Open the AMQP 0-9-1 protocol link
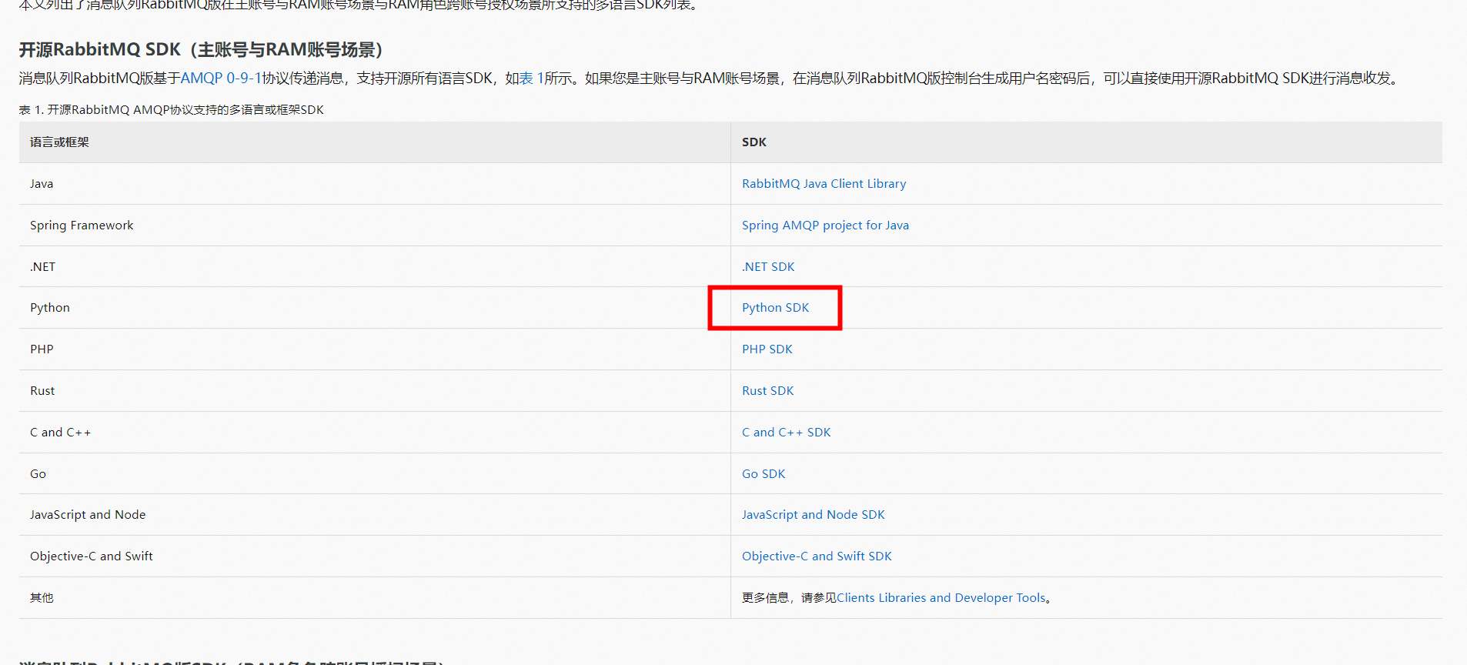 point(221,79)
